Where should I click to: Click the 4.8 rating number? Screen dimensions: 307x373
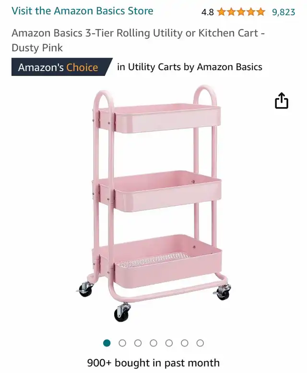tap(208, 12)
